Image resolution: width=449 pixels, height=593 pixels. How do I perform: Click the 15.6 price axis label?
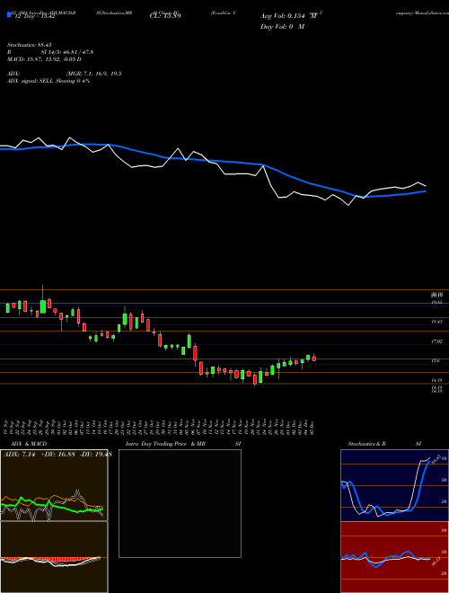(x=436, y=361)
